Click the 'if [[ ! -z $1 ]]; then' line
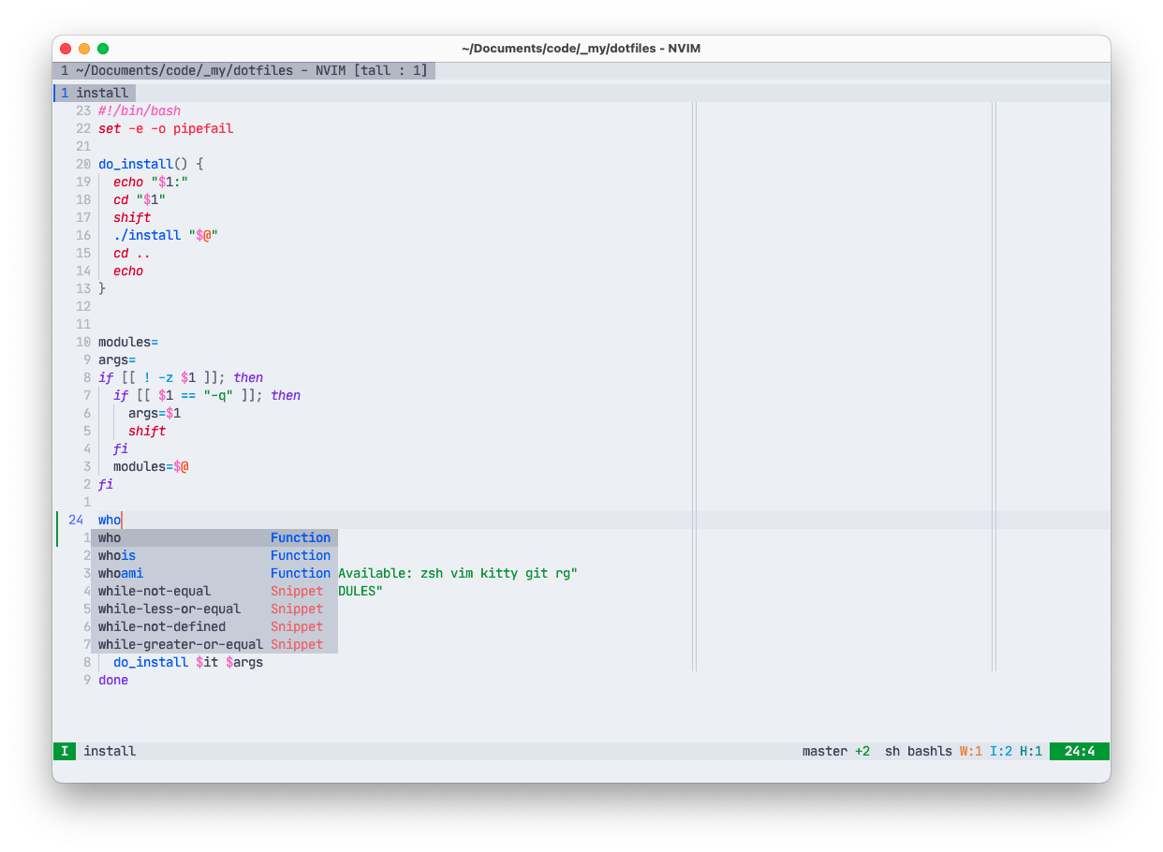This screenshot has height=852, width=1163. [x=181, y=377]
